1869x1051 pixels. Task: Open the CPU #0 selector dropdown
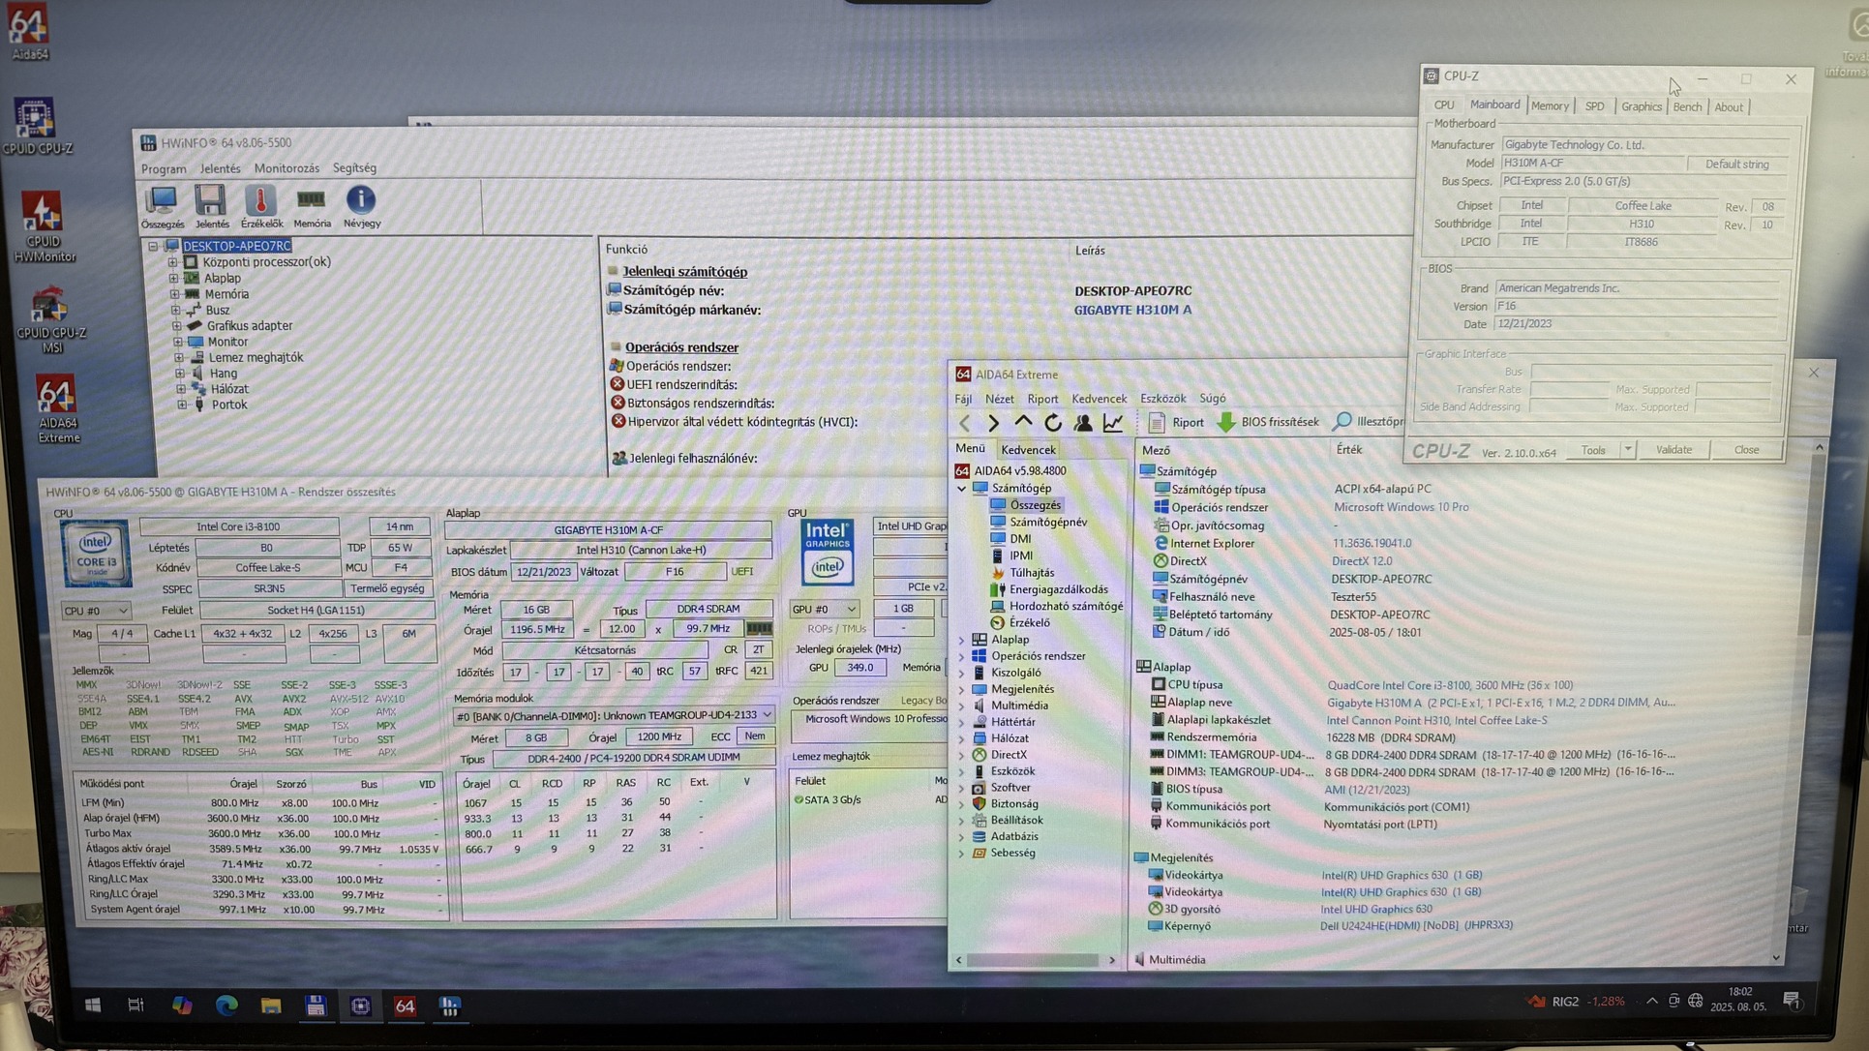[x=96, y=611]
